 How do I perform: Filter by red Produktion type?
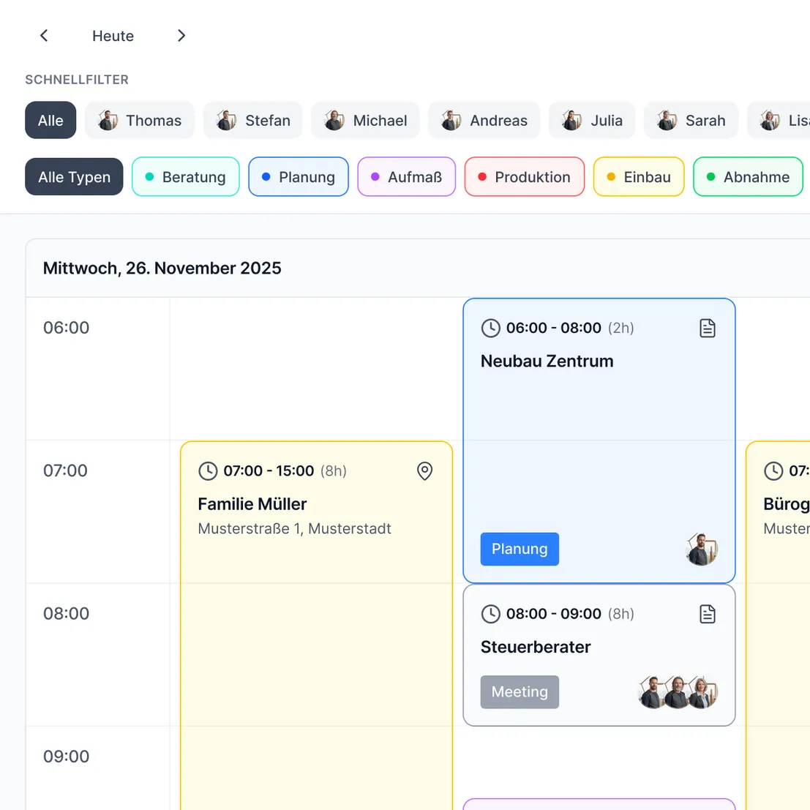click(524, 177)
